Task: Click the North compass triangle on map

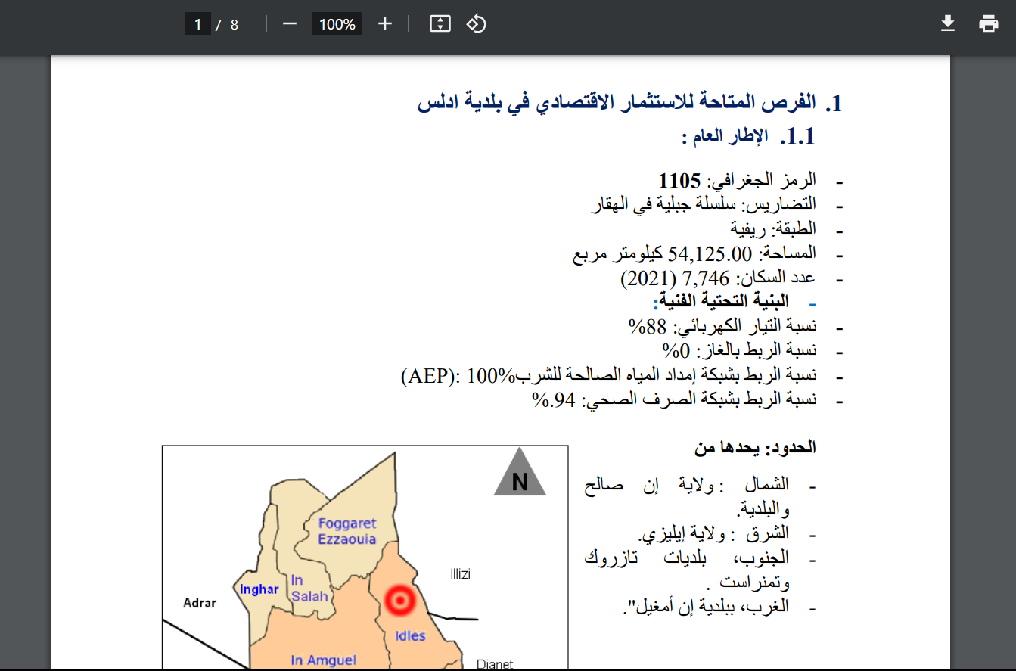Action: coord(520,475)
